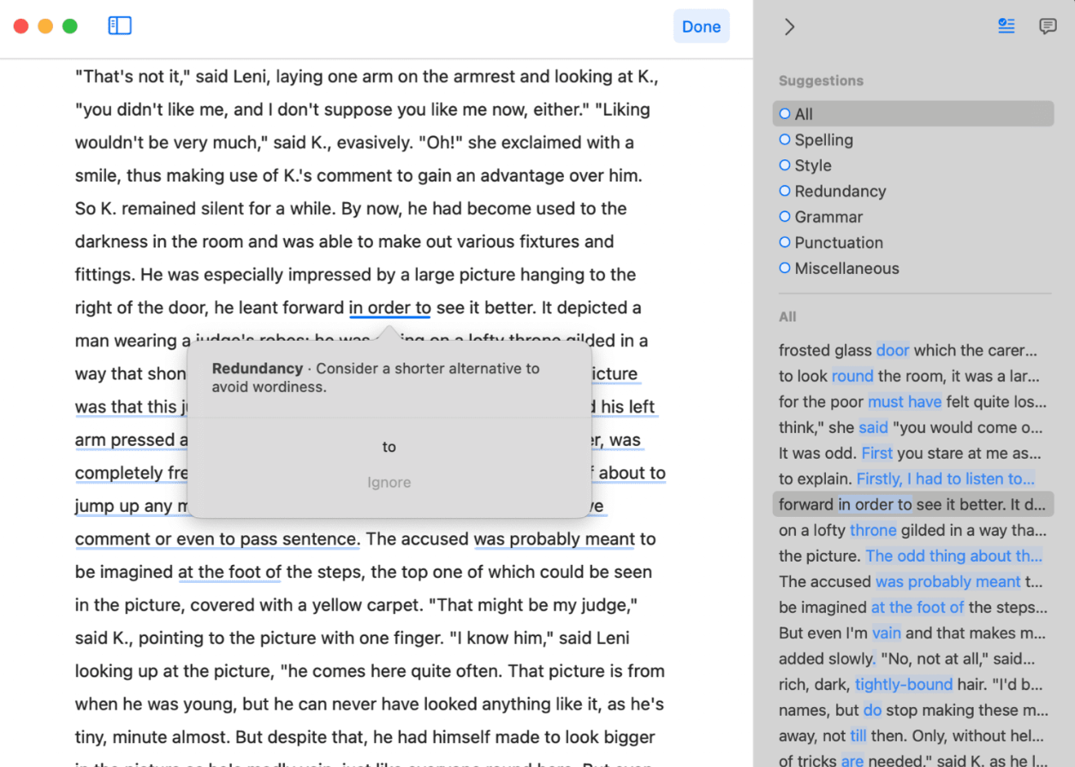The height and width of the screenshot is (767, 1075).
Task: Open suggestion "away, not till then"
Action: click(x=913, y=735)
